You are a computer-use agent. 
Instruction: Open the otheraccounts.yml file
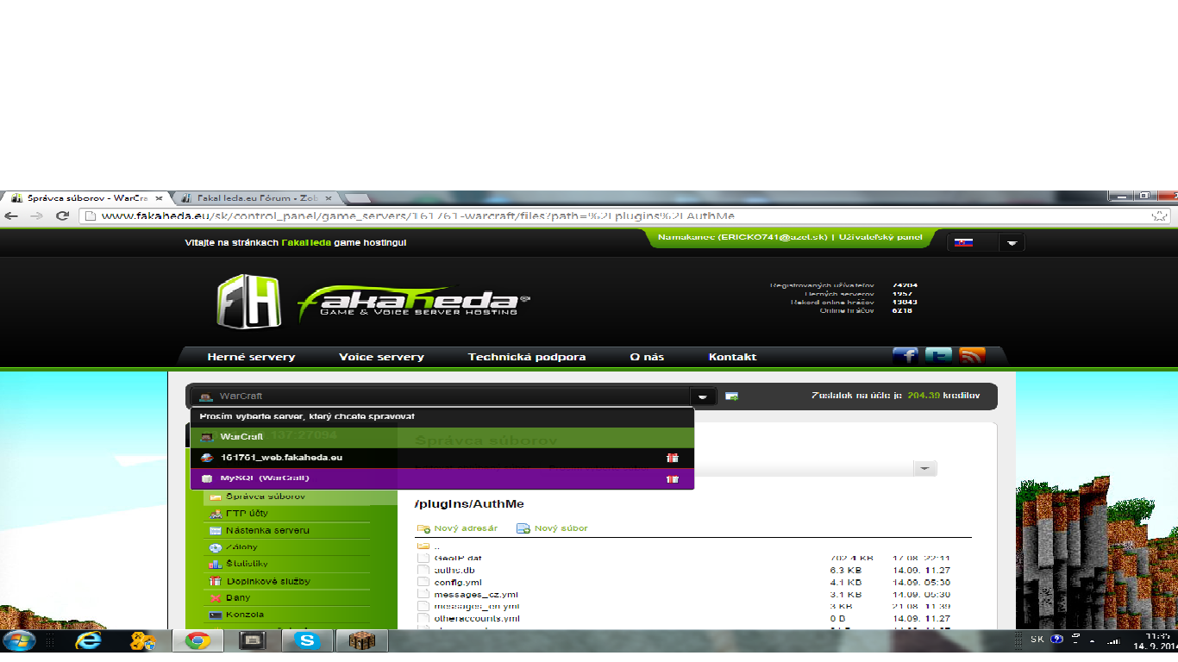pyautogui.click(x=477, y=618)
